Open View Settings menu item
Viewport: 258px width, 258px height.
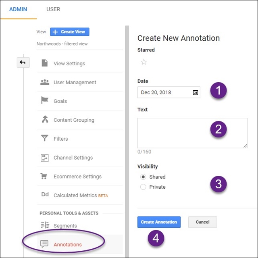[x=80, y=64]
